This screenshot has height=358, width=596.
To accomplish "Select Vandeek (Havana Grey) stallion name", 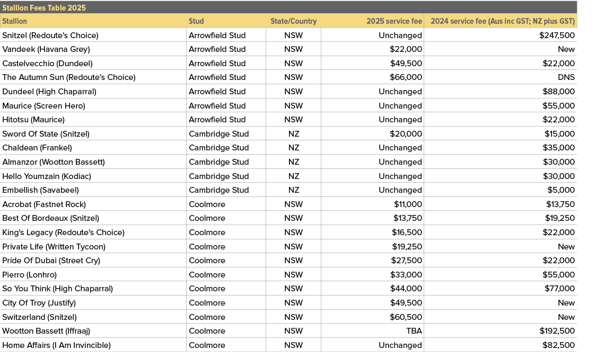I will pyautogui.click(x=45, y=49).
